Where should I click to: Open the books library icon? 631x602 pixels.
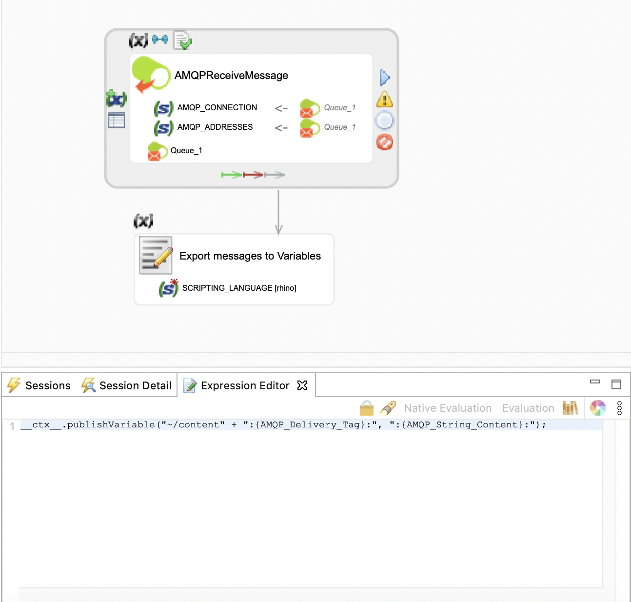(x=570, y=408)
